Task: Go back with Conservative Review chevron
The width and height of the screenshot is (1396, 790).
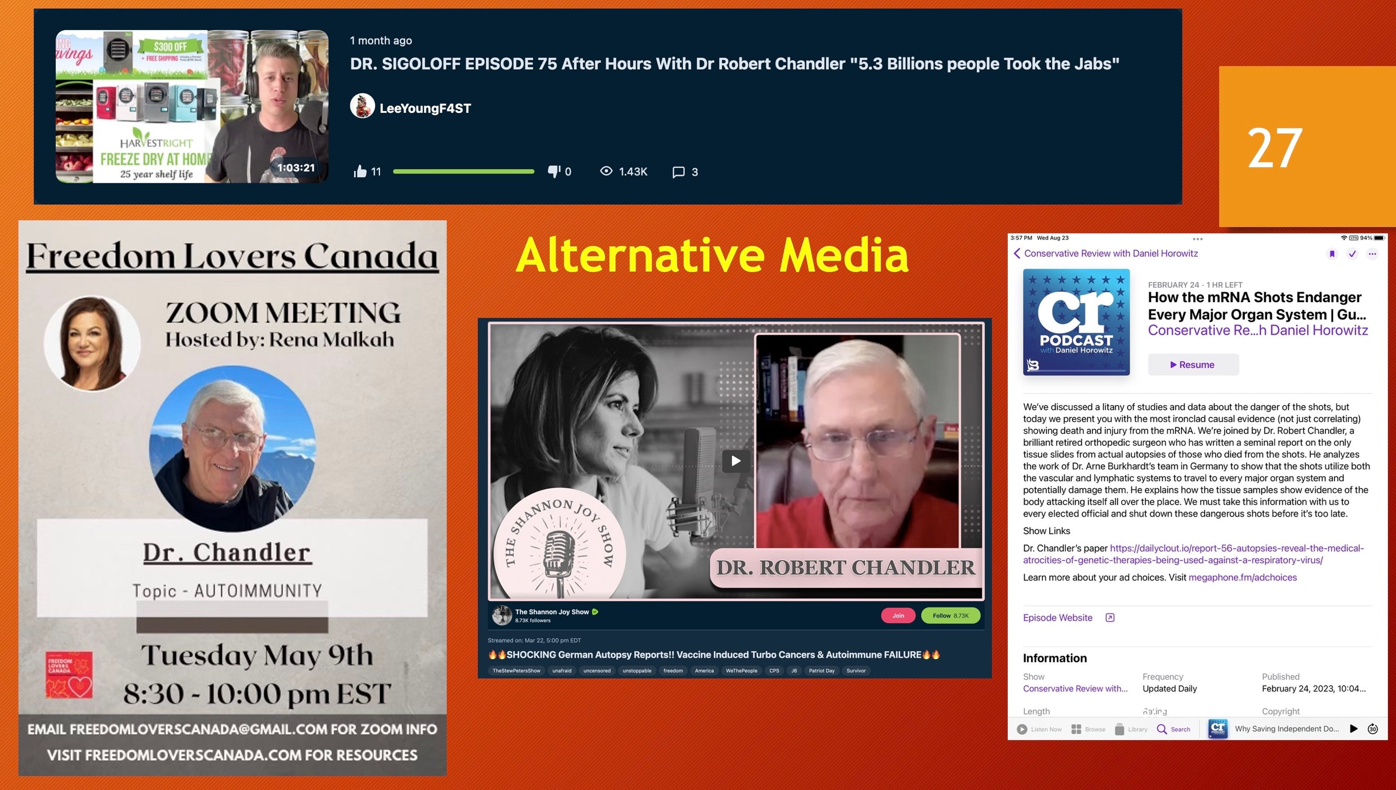Action: [1017, 254]
